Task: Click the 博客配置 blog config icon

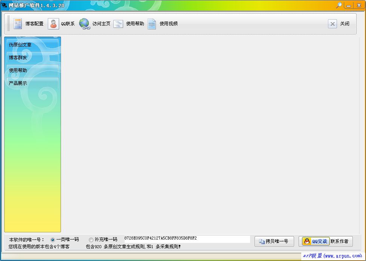Action: [18, 24]
